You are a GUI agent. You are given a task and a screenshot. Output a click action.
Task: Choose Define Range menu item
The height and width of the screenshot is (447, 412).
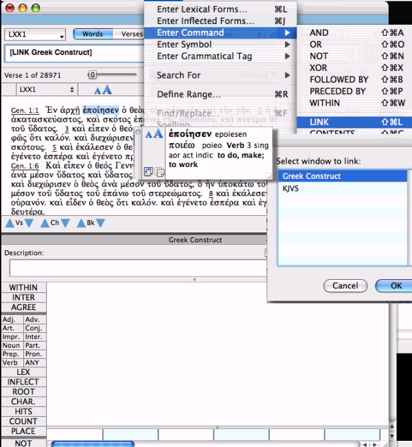click(220, 94)
